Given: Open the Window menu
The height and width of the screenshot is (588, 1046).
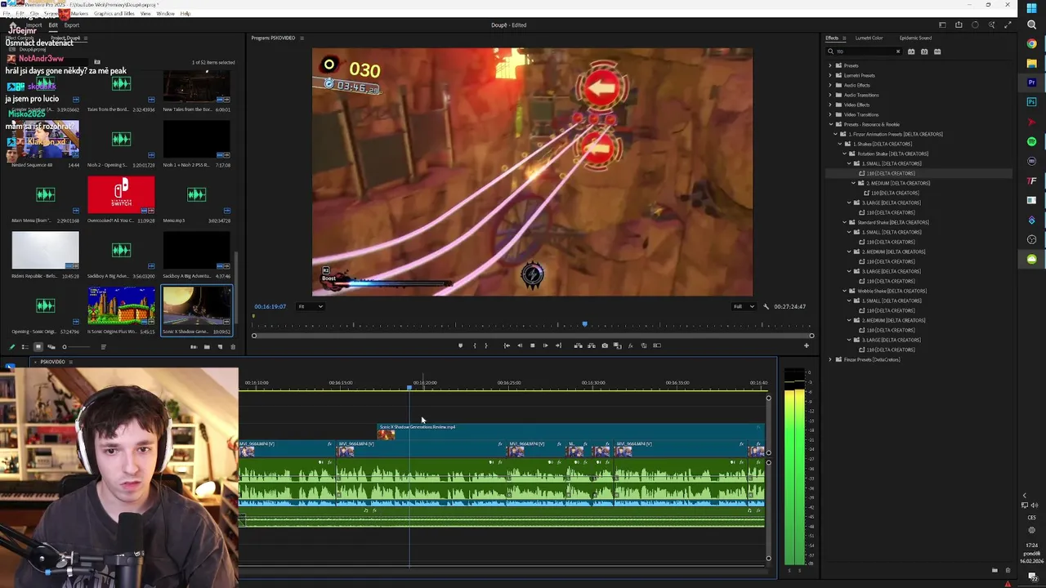Looking at the screenshot, I should point(165,14).
